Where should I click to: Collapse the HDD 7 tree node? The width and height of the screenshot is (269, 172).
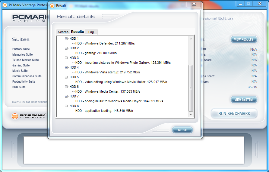(x=66, y=96)
